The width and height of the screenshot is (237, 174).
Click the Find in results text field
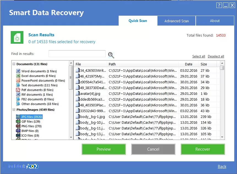77,54
